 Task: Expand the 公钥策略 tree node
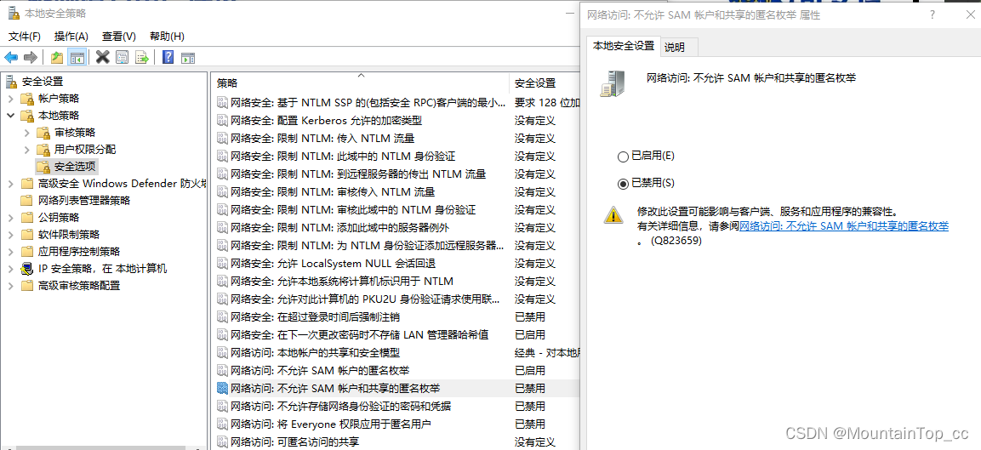[x=11, y=217]
